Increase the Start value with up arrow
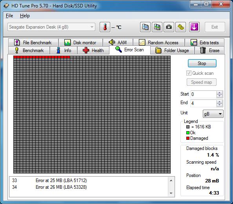The width and height of the screenshot is (233, 204). tap(220, 93)
